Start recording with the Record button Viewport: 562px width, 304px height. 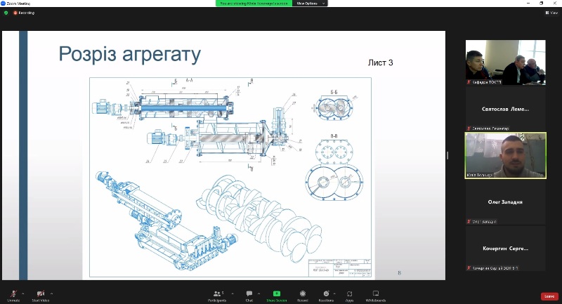pyautogui.click(x=303, y=296)
